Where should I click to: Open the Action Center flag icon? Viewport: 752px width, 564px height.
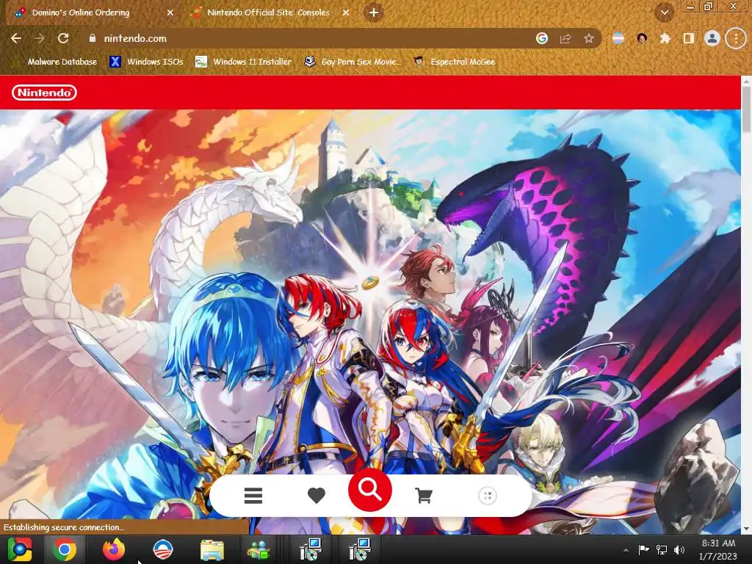tap(643, 549)
